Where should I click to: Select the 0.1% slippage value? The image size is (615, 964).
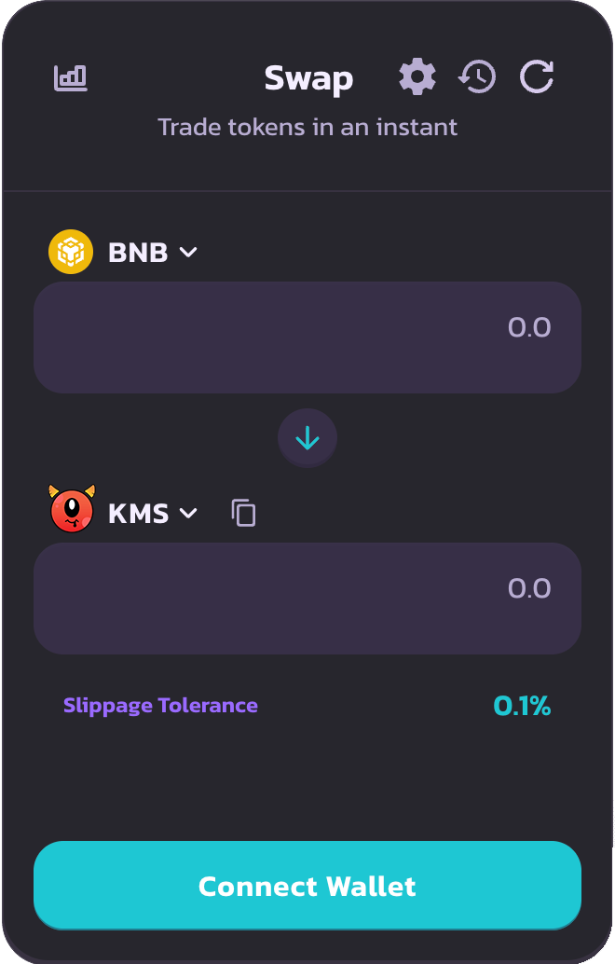pyautogui.click(x=522, y=707)
